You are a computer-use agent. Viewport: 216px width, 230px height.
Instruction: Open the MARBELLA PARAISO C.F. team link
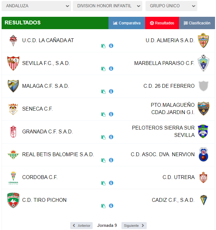coord(164,63)
